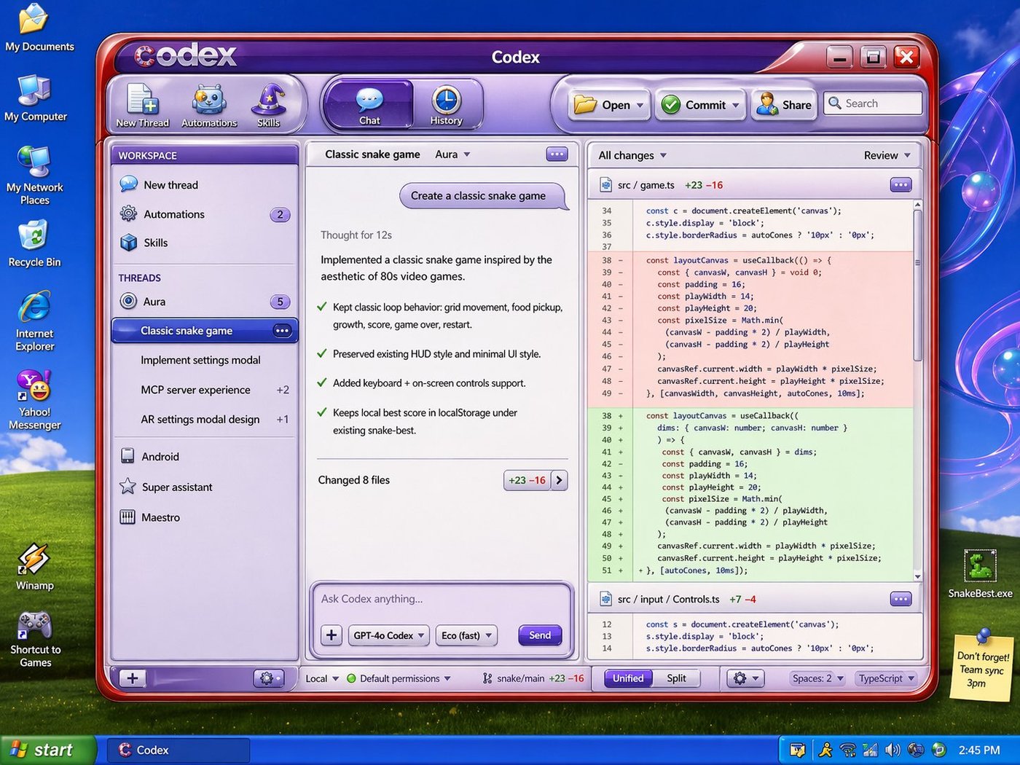The width and height of the screenshot is (1020, 765).
Task: Open the Eco (fast) mode dropdown
Action: pyautogui.click(x=466, y=635)
